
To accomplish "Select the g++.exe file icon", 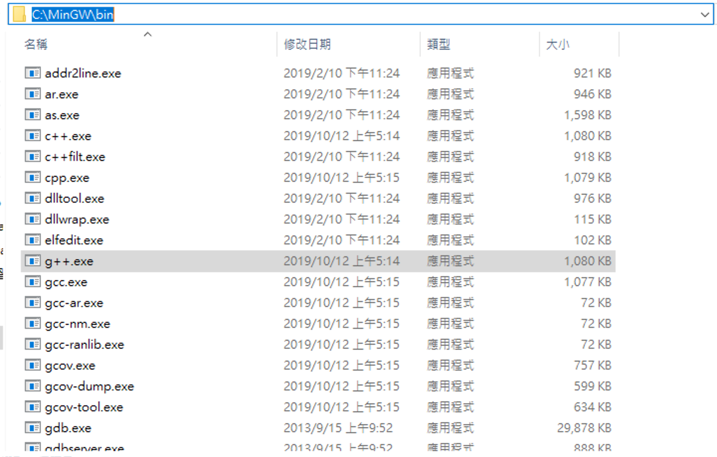I will coord(32,261).
